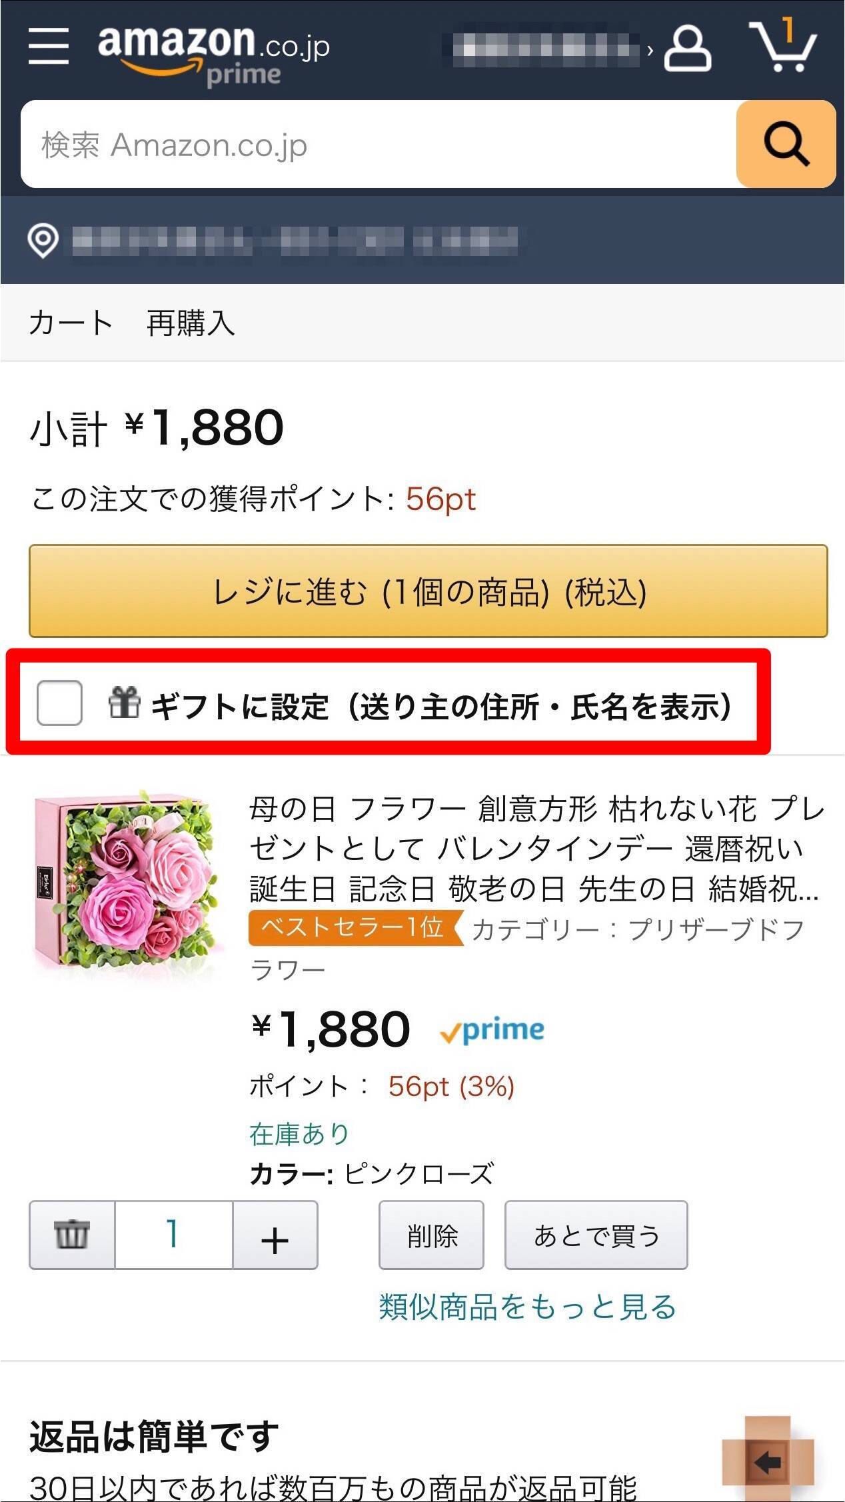
Task: Open the hamburger menu icon
Action: (49, 47)
